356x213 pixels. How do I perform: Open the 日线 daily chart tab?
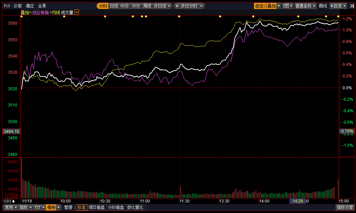tap(114, 6)
